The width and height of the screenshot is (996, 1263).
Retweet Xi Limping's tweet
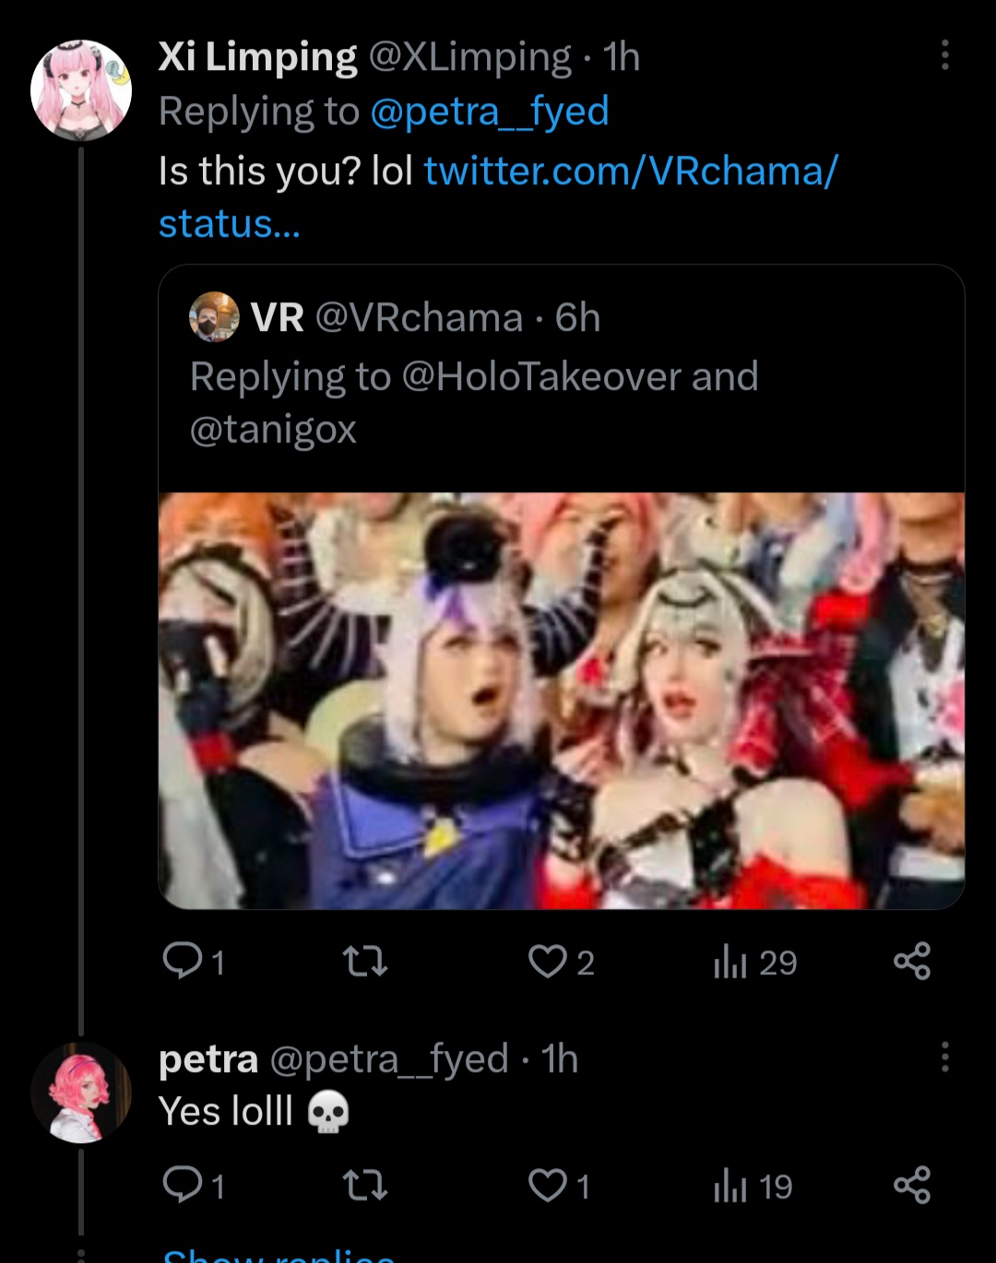365,962
